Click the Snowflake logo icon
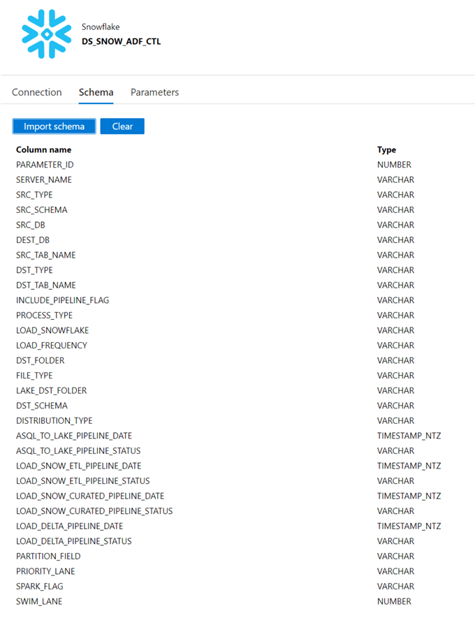 pyautogui.click(x=46, y=34)
